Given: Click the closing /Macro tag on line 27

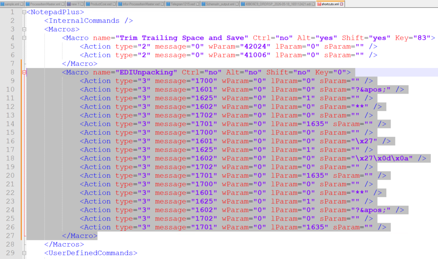Looking at the screenshot, I should click(x=80, y=235).
